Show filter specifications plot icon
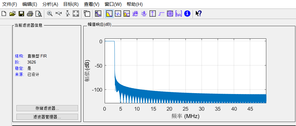The width and height of the screenshot is (296, 126). pos(98,14)
